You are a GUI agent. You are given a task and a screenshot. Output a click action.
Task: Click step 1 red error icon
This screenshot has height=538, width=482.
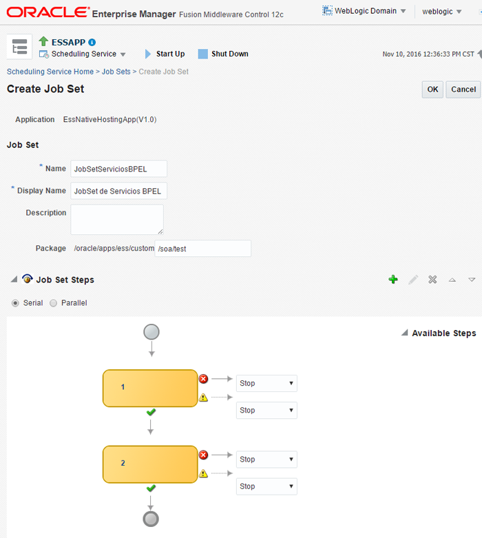pos(203,379)
